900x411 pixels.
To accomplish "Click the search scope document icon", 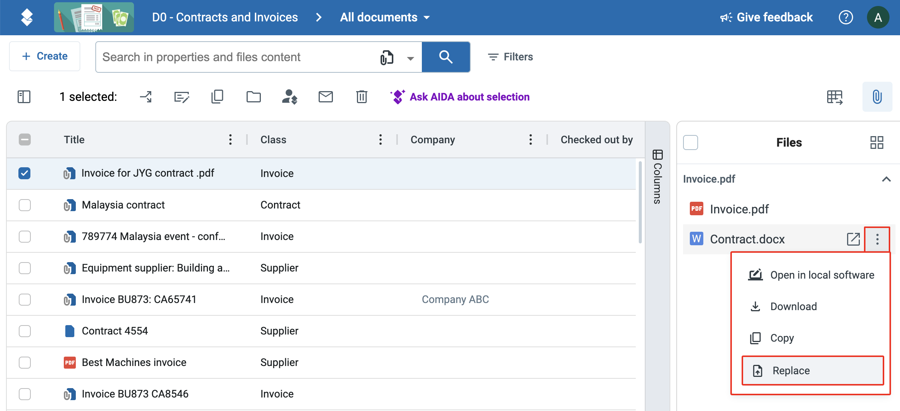I will (387, 57).
